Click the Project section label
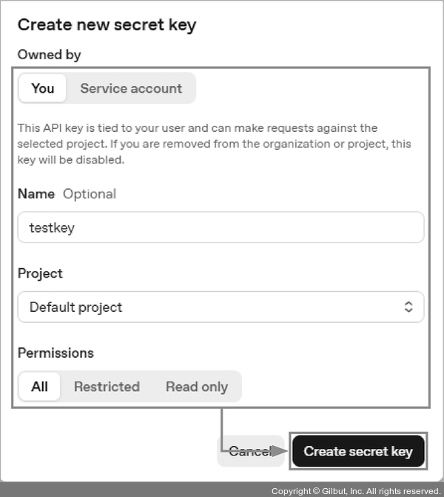444x497 pixels. 40,273
